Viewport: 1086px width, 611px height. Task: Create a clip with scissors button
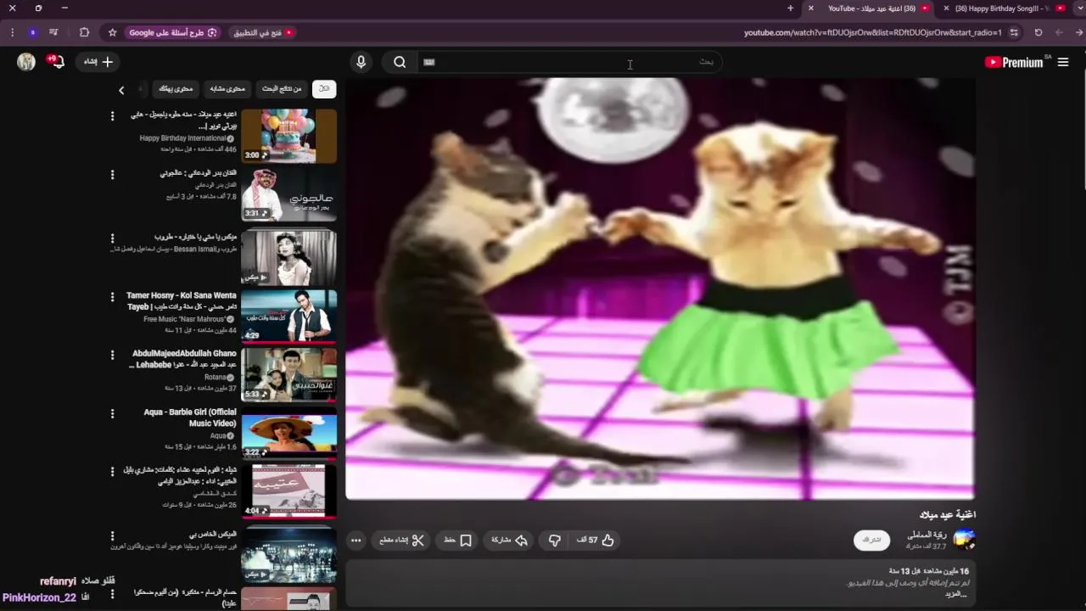point(402,541)
